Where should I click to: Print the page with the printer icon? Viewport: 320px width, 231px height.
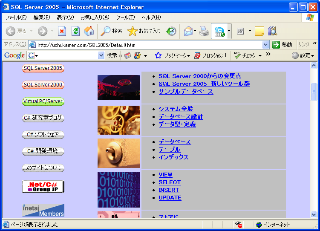coord(204,31)
